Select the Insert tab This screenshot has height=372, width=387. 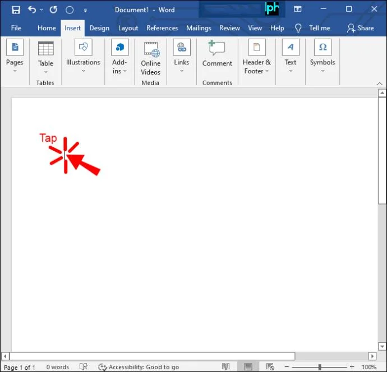[72, 28]
